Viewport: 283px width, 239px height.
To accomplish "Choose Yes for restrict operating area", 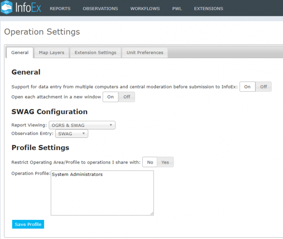I will [165, 162].
